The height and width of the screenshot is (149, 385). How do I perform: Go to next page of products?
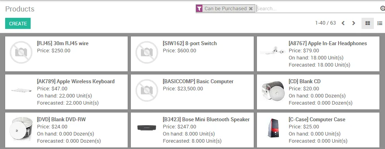354,23
